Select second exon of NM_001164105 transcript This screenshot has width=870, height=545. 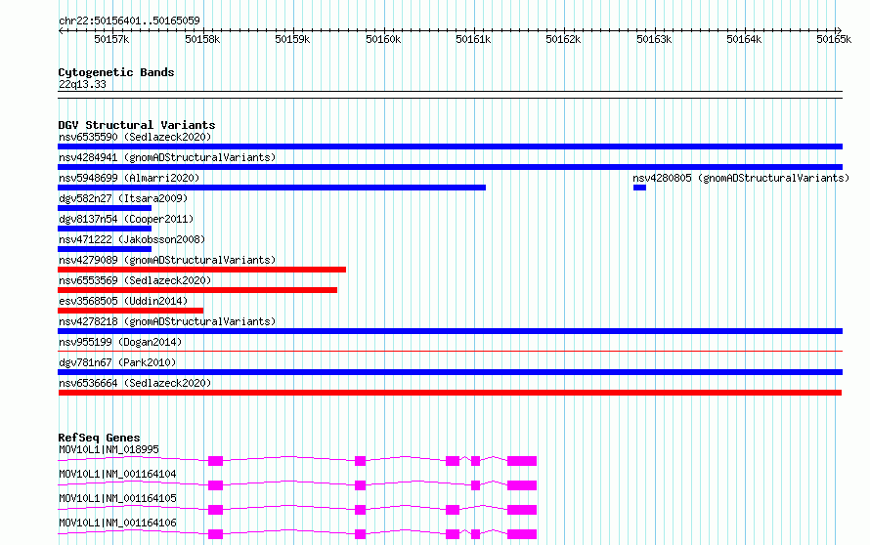(x=360, y=510)
